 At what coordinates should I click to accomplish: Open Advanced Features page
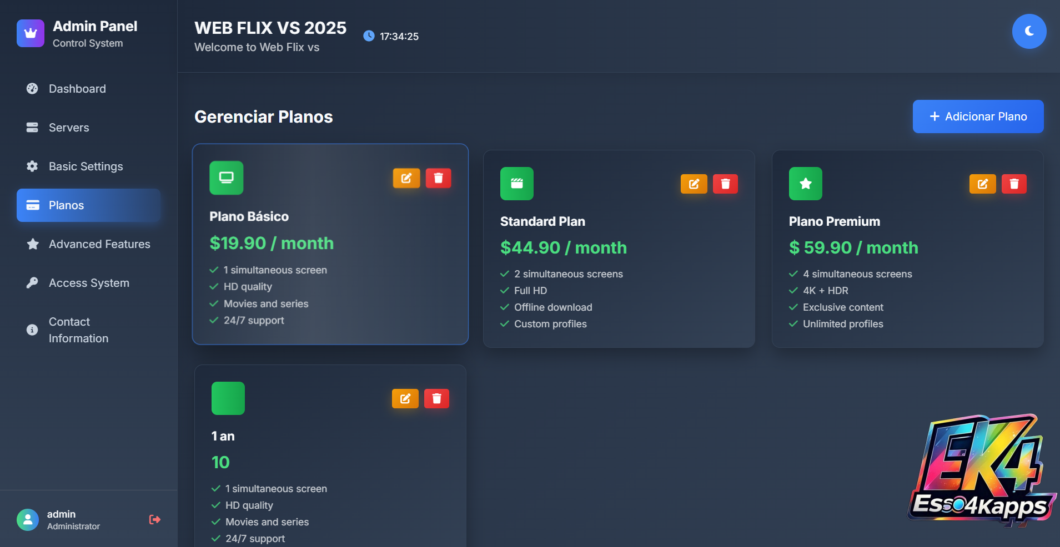99,244
